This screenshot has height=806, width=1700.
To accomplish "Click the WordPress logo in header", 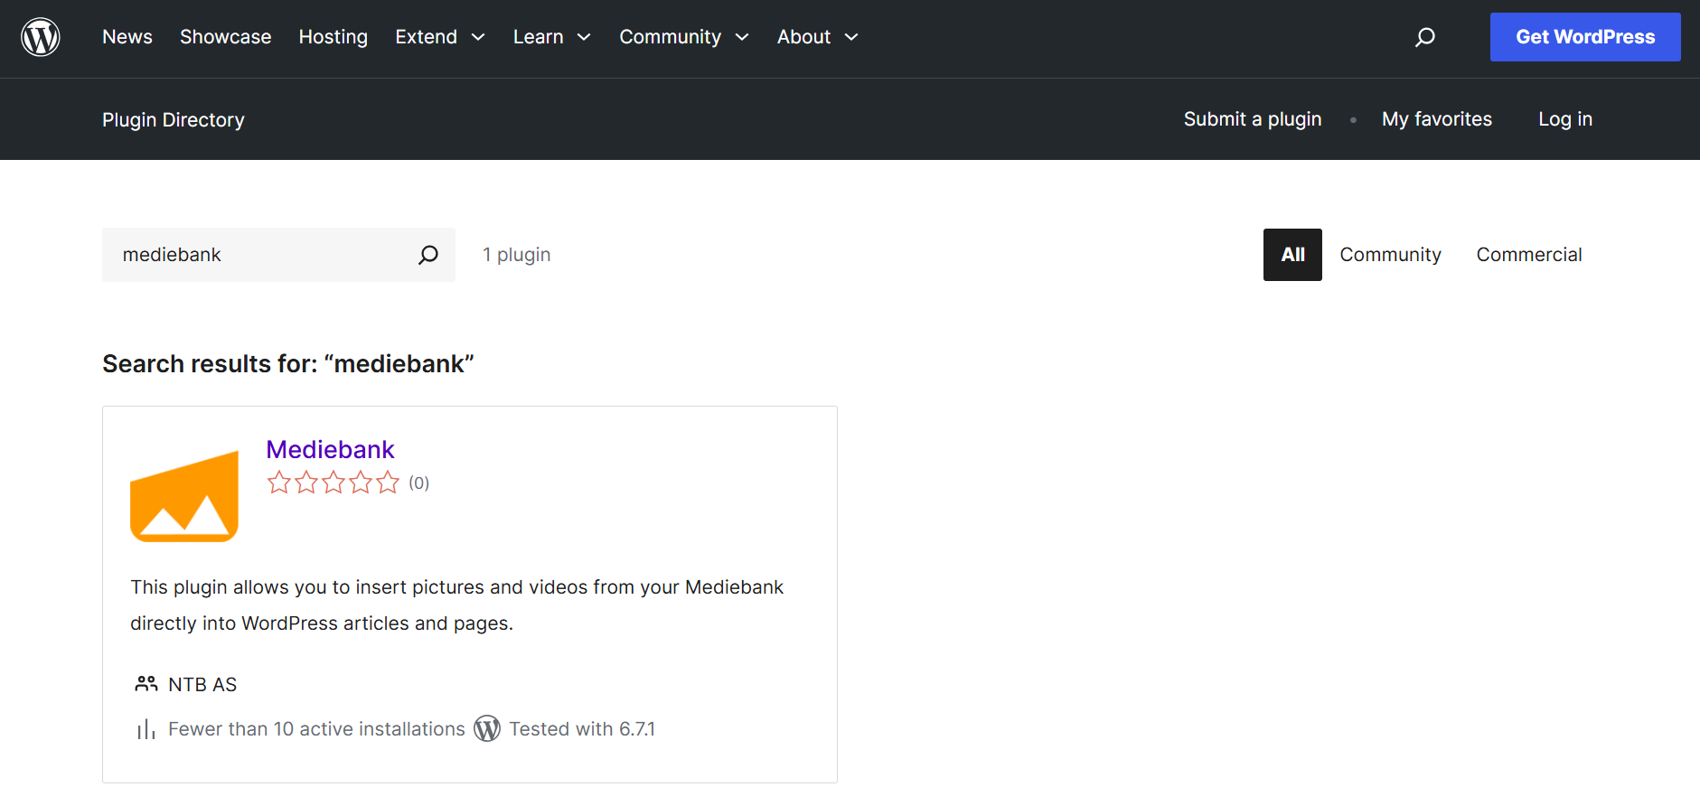I will (x=41, y=37).
